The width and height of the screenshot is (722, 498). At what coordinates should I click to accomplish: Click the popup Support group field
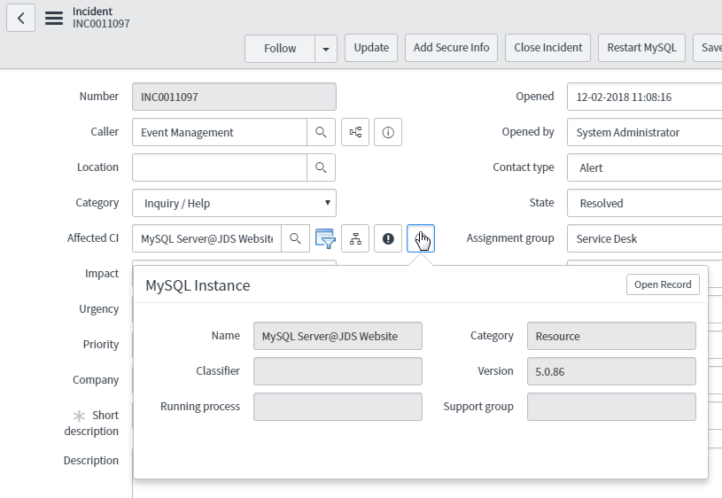(611, 407)
